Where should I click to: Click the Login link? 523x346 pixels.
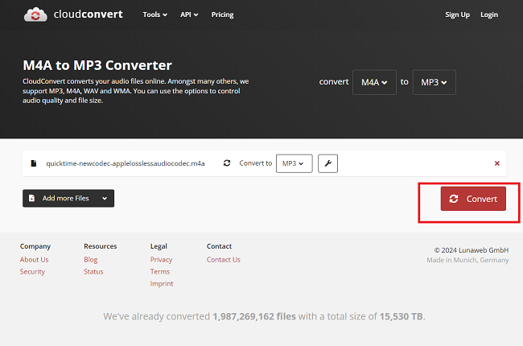click(489, 14)
